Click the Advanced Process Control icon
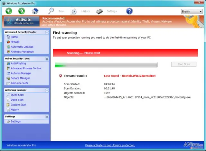The image size is (206, 151). (x=8, y=68)
